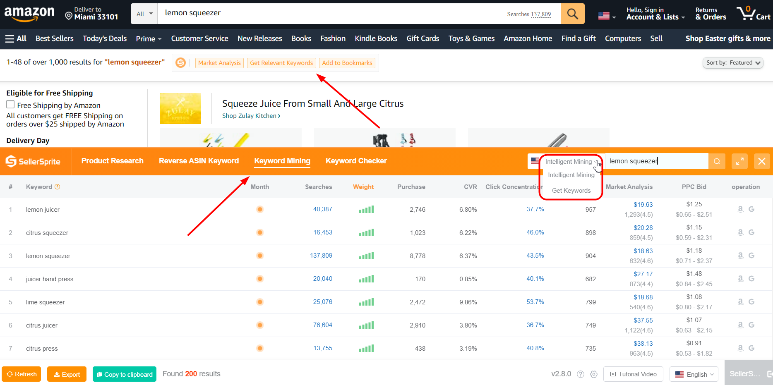Image resolution: width=773 pixels, height=385 pixels.
Task: Click the SellerSprite keyword input field
Action: 657,161
